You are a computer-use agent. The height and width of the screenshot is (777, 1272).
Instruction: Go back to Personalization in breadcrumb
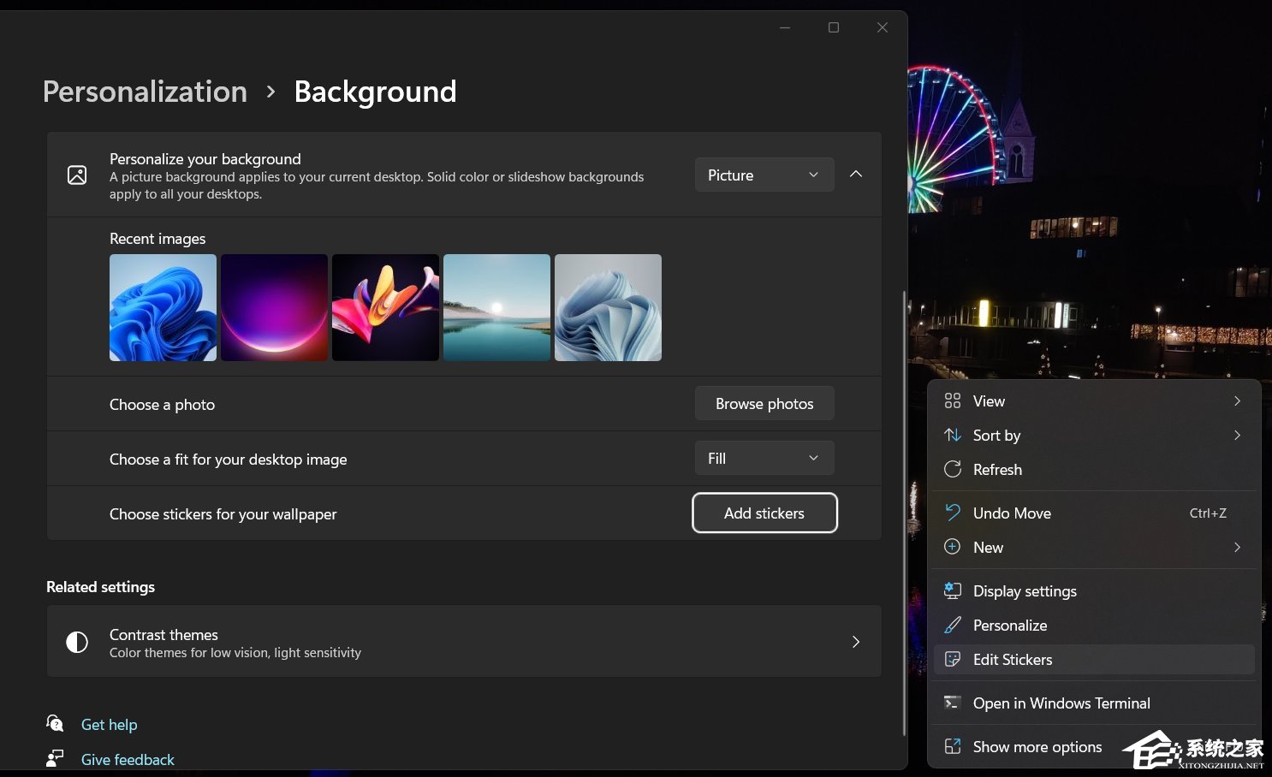click(x=145, y=92)
